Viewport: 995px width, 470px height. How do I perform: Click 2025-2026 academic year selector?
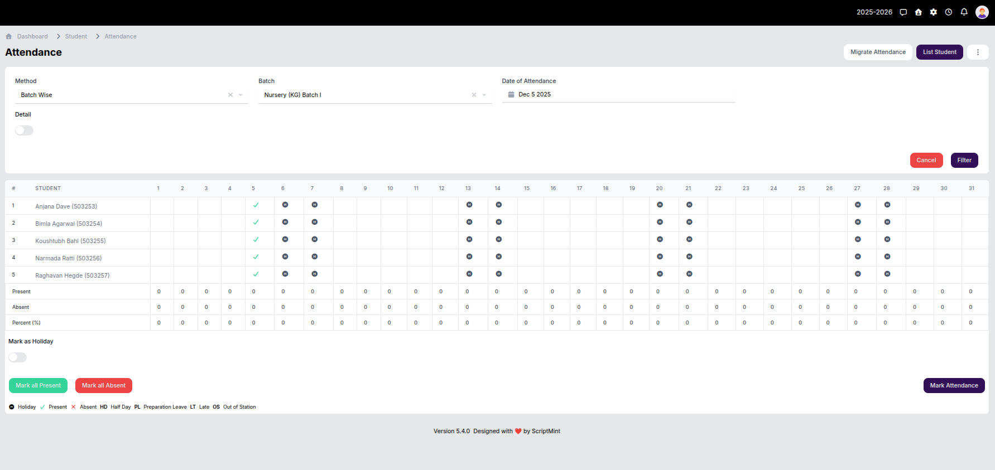click(x=874, y=12)
